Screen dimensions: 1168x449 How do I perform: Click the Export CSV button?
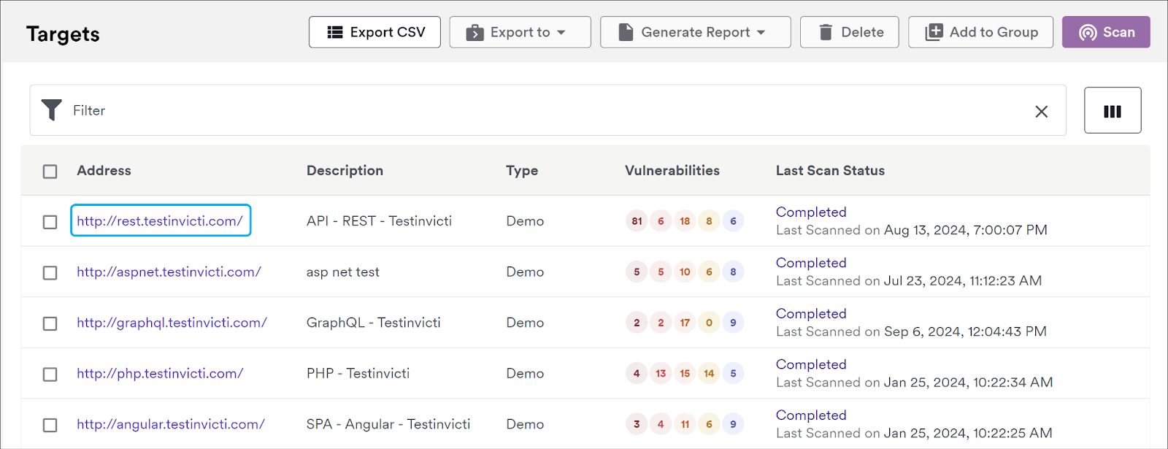pos(374,32)
